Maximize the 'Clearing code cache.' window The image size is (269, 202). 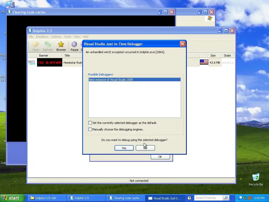coord(165,12)
